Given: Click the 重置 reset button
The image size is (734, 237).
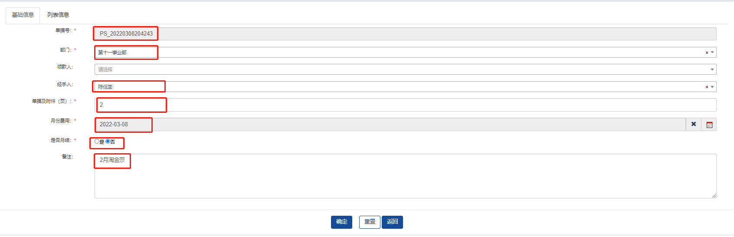Looking at the screenshot, I should point(370,222).
